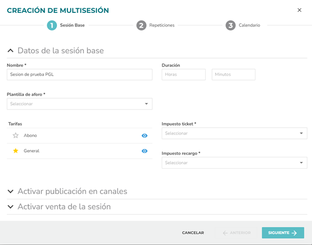Click the step 2 circle icon

[141, 25]
